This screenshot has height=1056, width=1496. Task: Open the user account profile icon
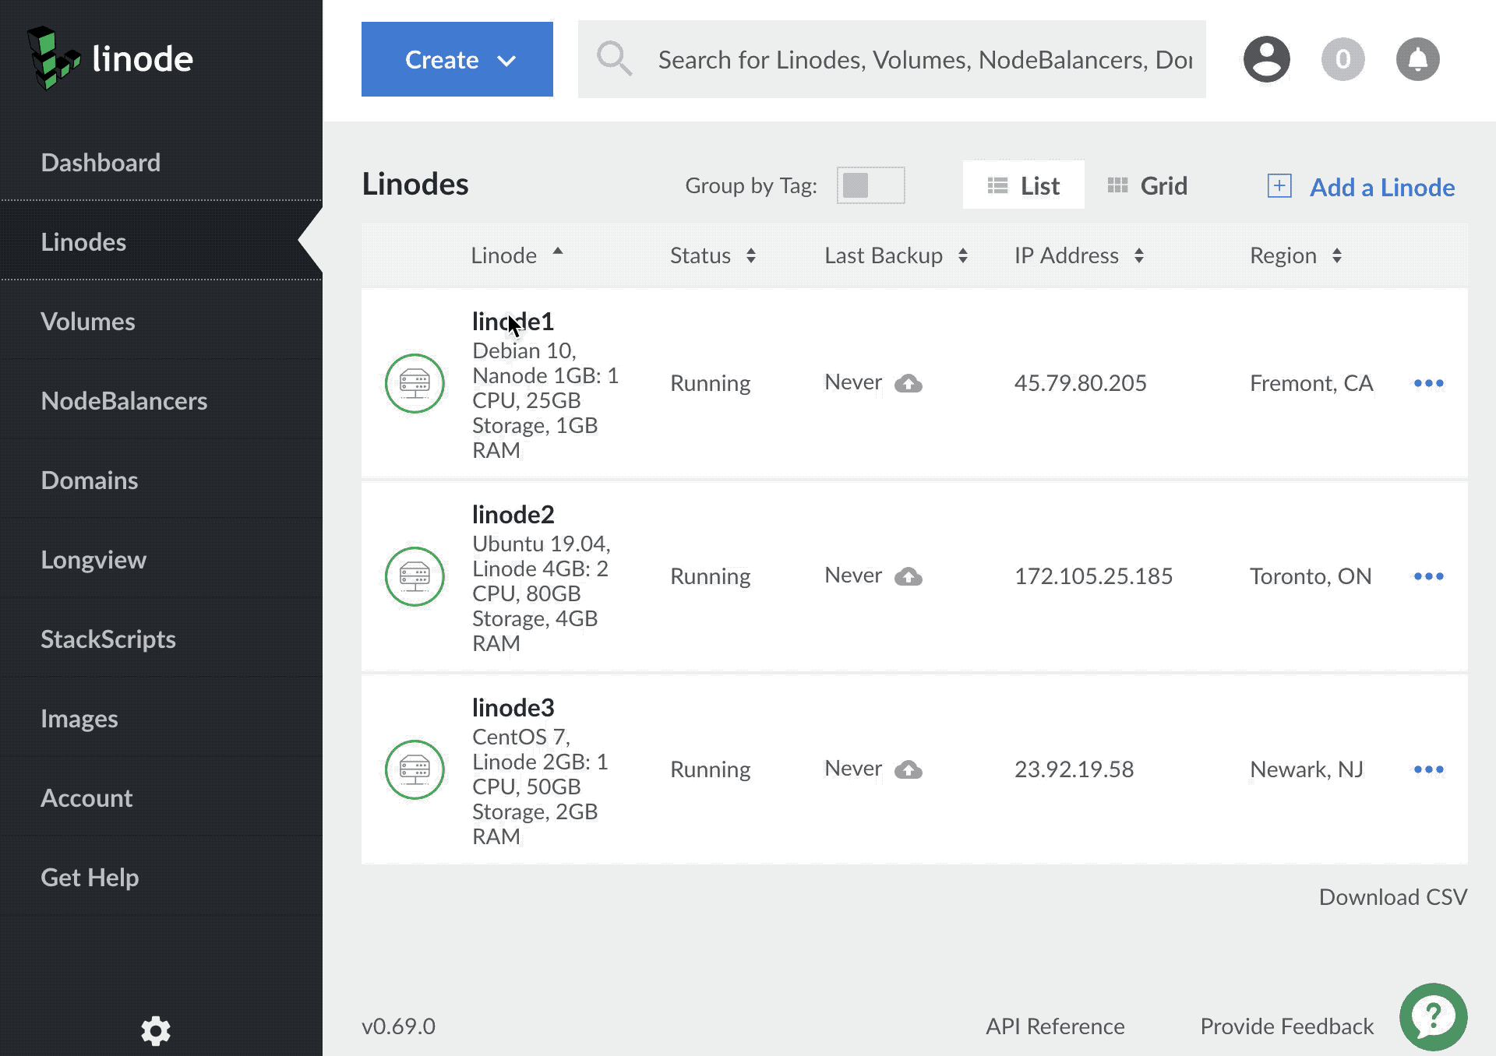(1266, 59)
